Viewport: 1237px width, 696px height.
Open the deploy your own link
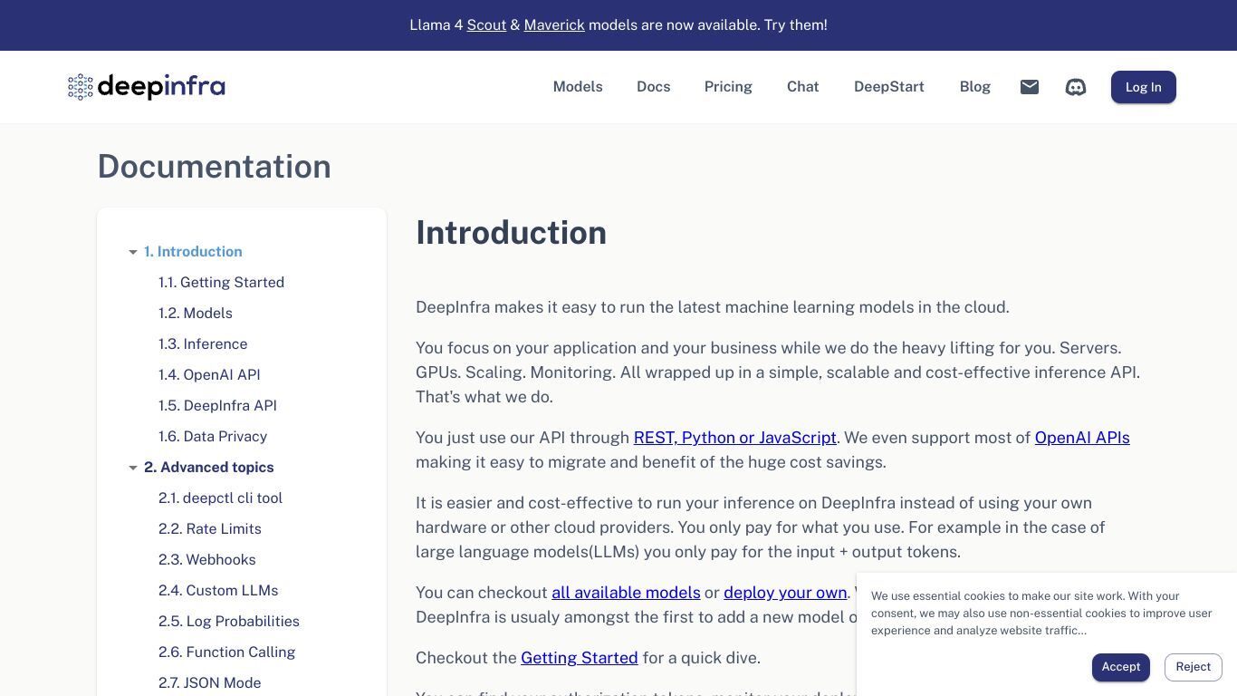pos(785,593)
